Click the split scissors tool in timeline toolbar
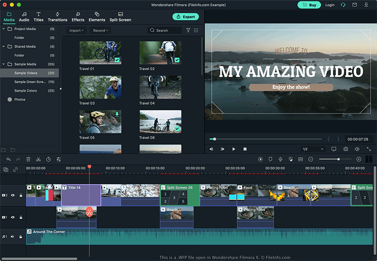This screenshot has height=261, width=377. click(x=38, y=159)
